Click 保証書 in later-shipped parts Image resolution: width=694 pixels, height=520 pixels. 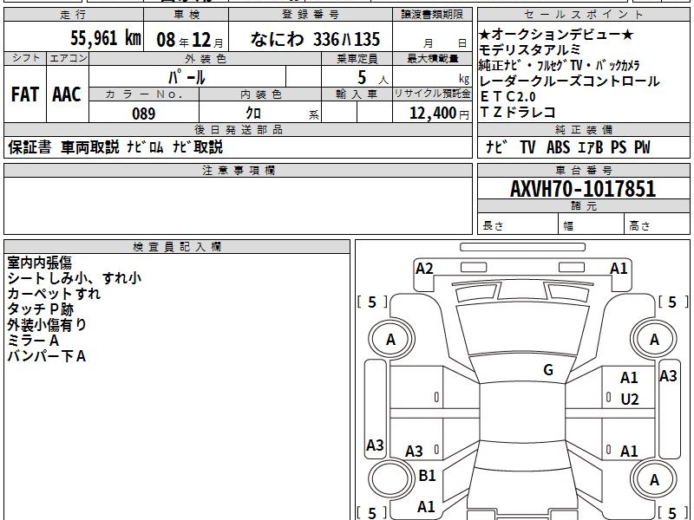pos(29,147)
